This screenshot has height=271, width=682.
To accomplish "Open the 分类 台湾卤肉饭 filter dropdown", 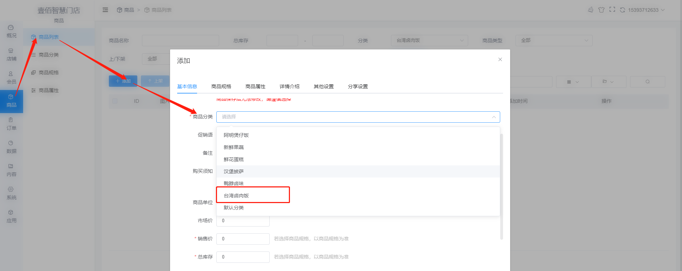I will 429,41.
